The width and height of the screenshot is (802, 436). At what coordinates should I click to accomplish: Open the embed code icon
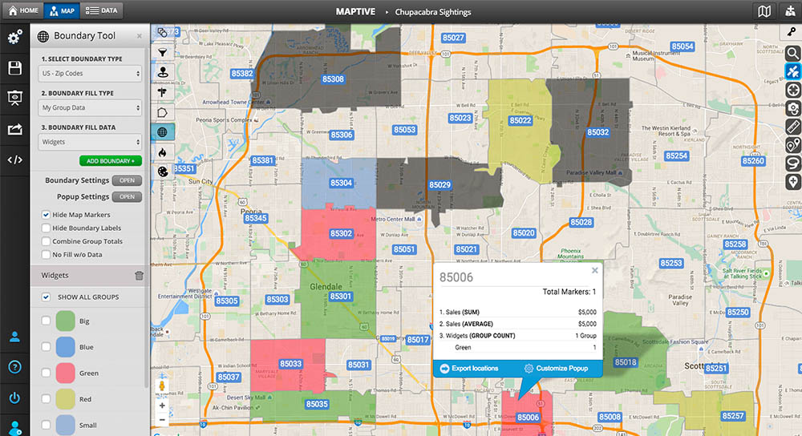[14, 160]
